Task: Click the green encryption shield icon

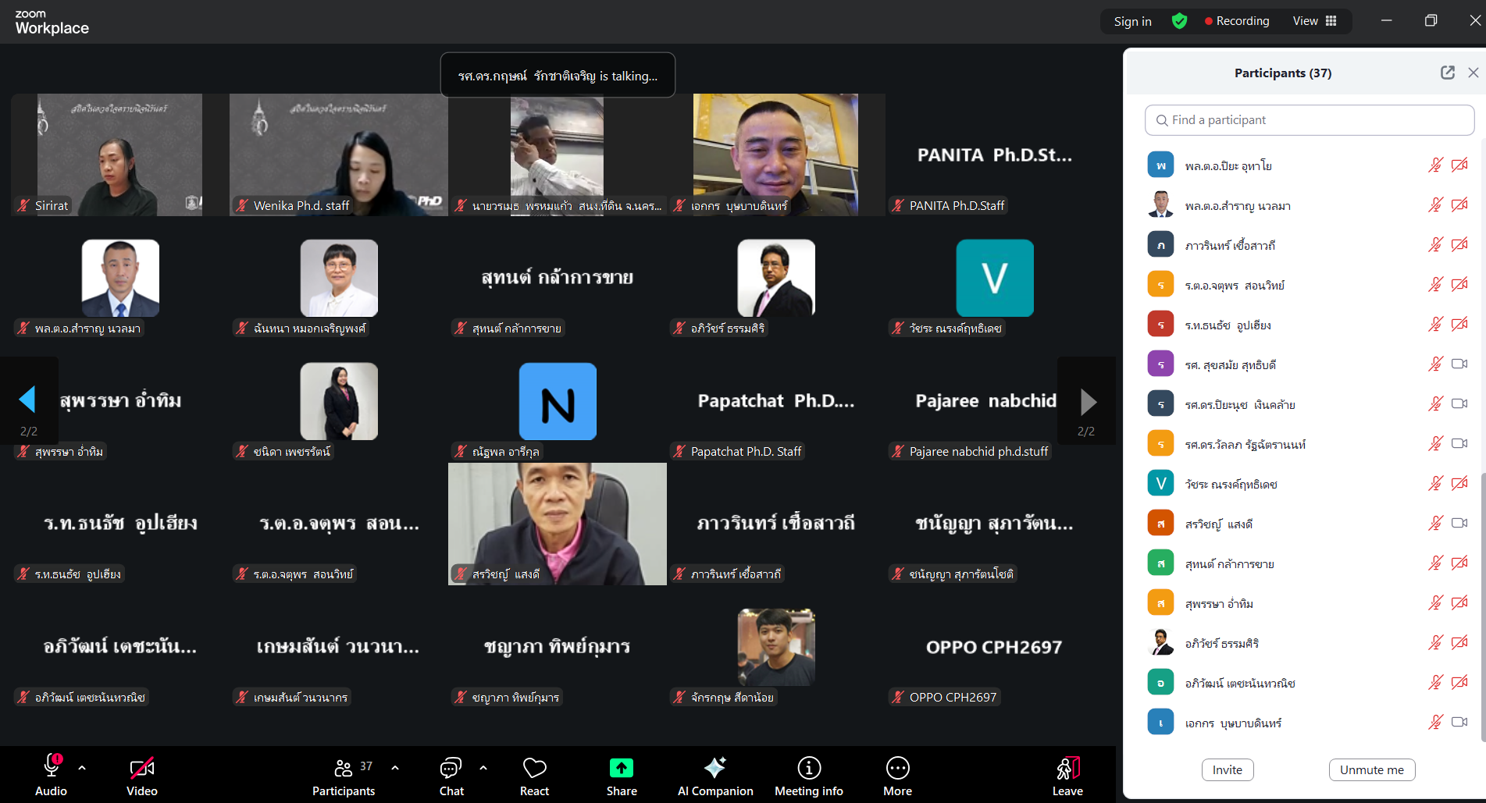Action: click(1179, 21)
